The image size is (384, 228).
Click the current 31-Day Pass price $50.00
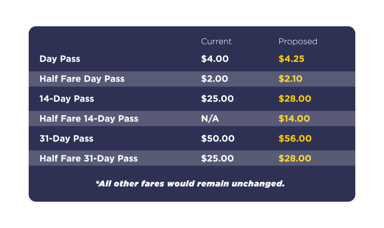click(x=218, y=139)
